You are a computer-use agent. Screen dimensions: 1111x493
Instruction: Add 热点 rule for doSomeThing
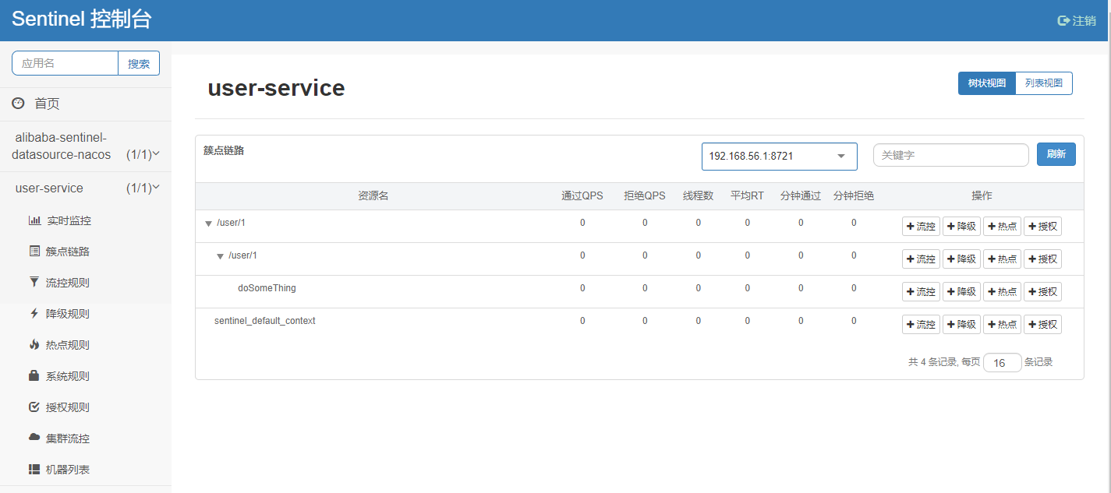pyautogui.click(x=1002, y=291)
